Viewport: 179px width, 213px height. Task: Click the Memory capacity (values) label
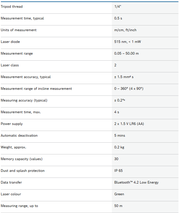(22, 159)
